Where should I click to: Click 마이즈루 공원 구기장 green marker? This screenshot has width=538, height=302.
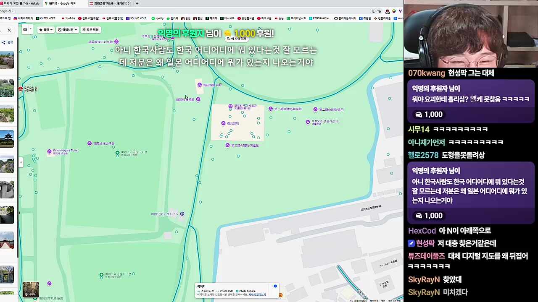[x=117, y=153]
